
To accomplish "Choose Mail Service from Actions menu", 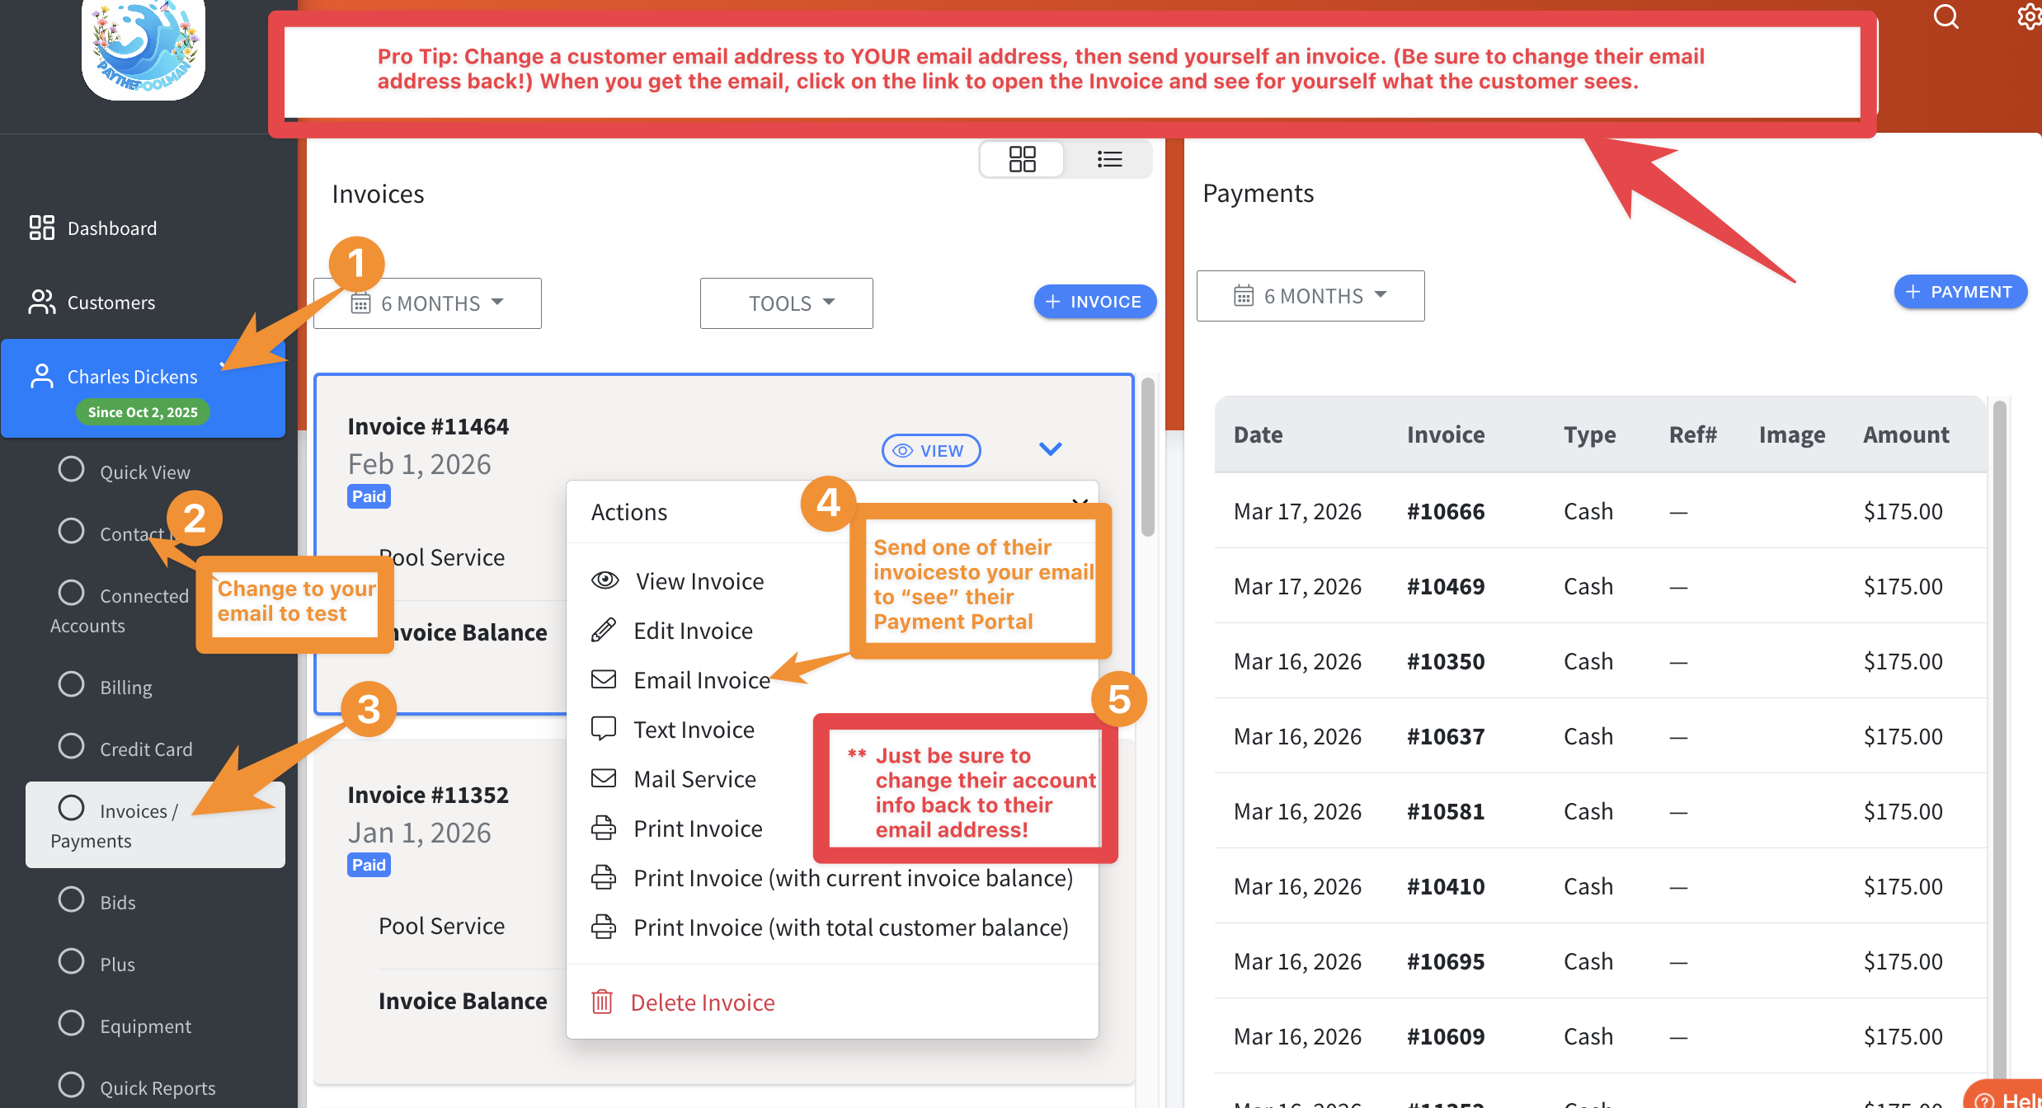I will [694, 779].
